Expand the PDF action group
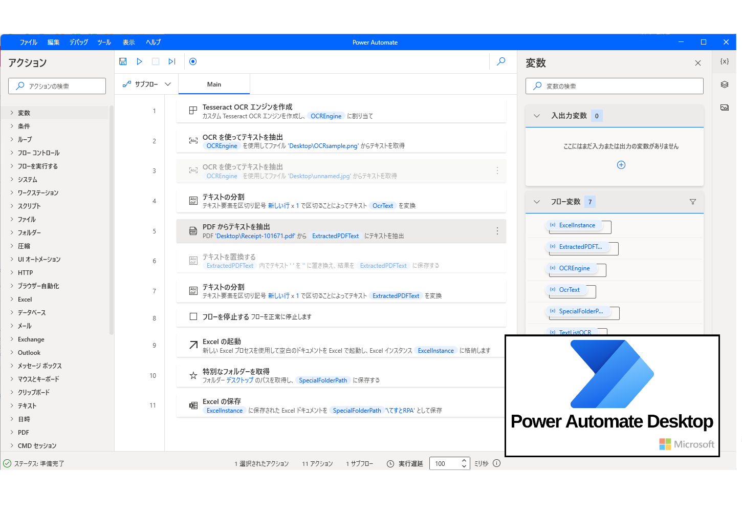The height and width of the screenshot is (512, 742). pos(12,432)
